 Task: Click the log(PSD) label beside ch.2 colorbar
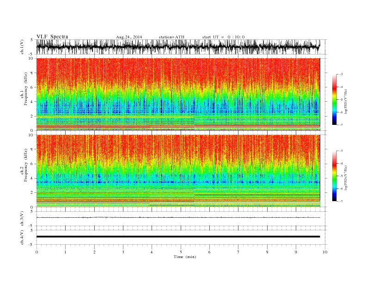[x=347, y=178]
